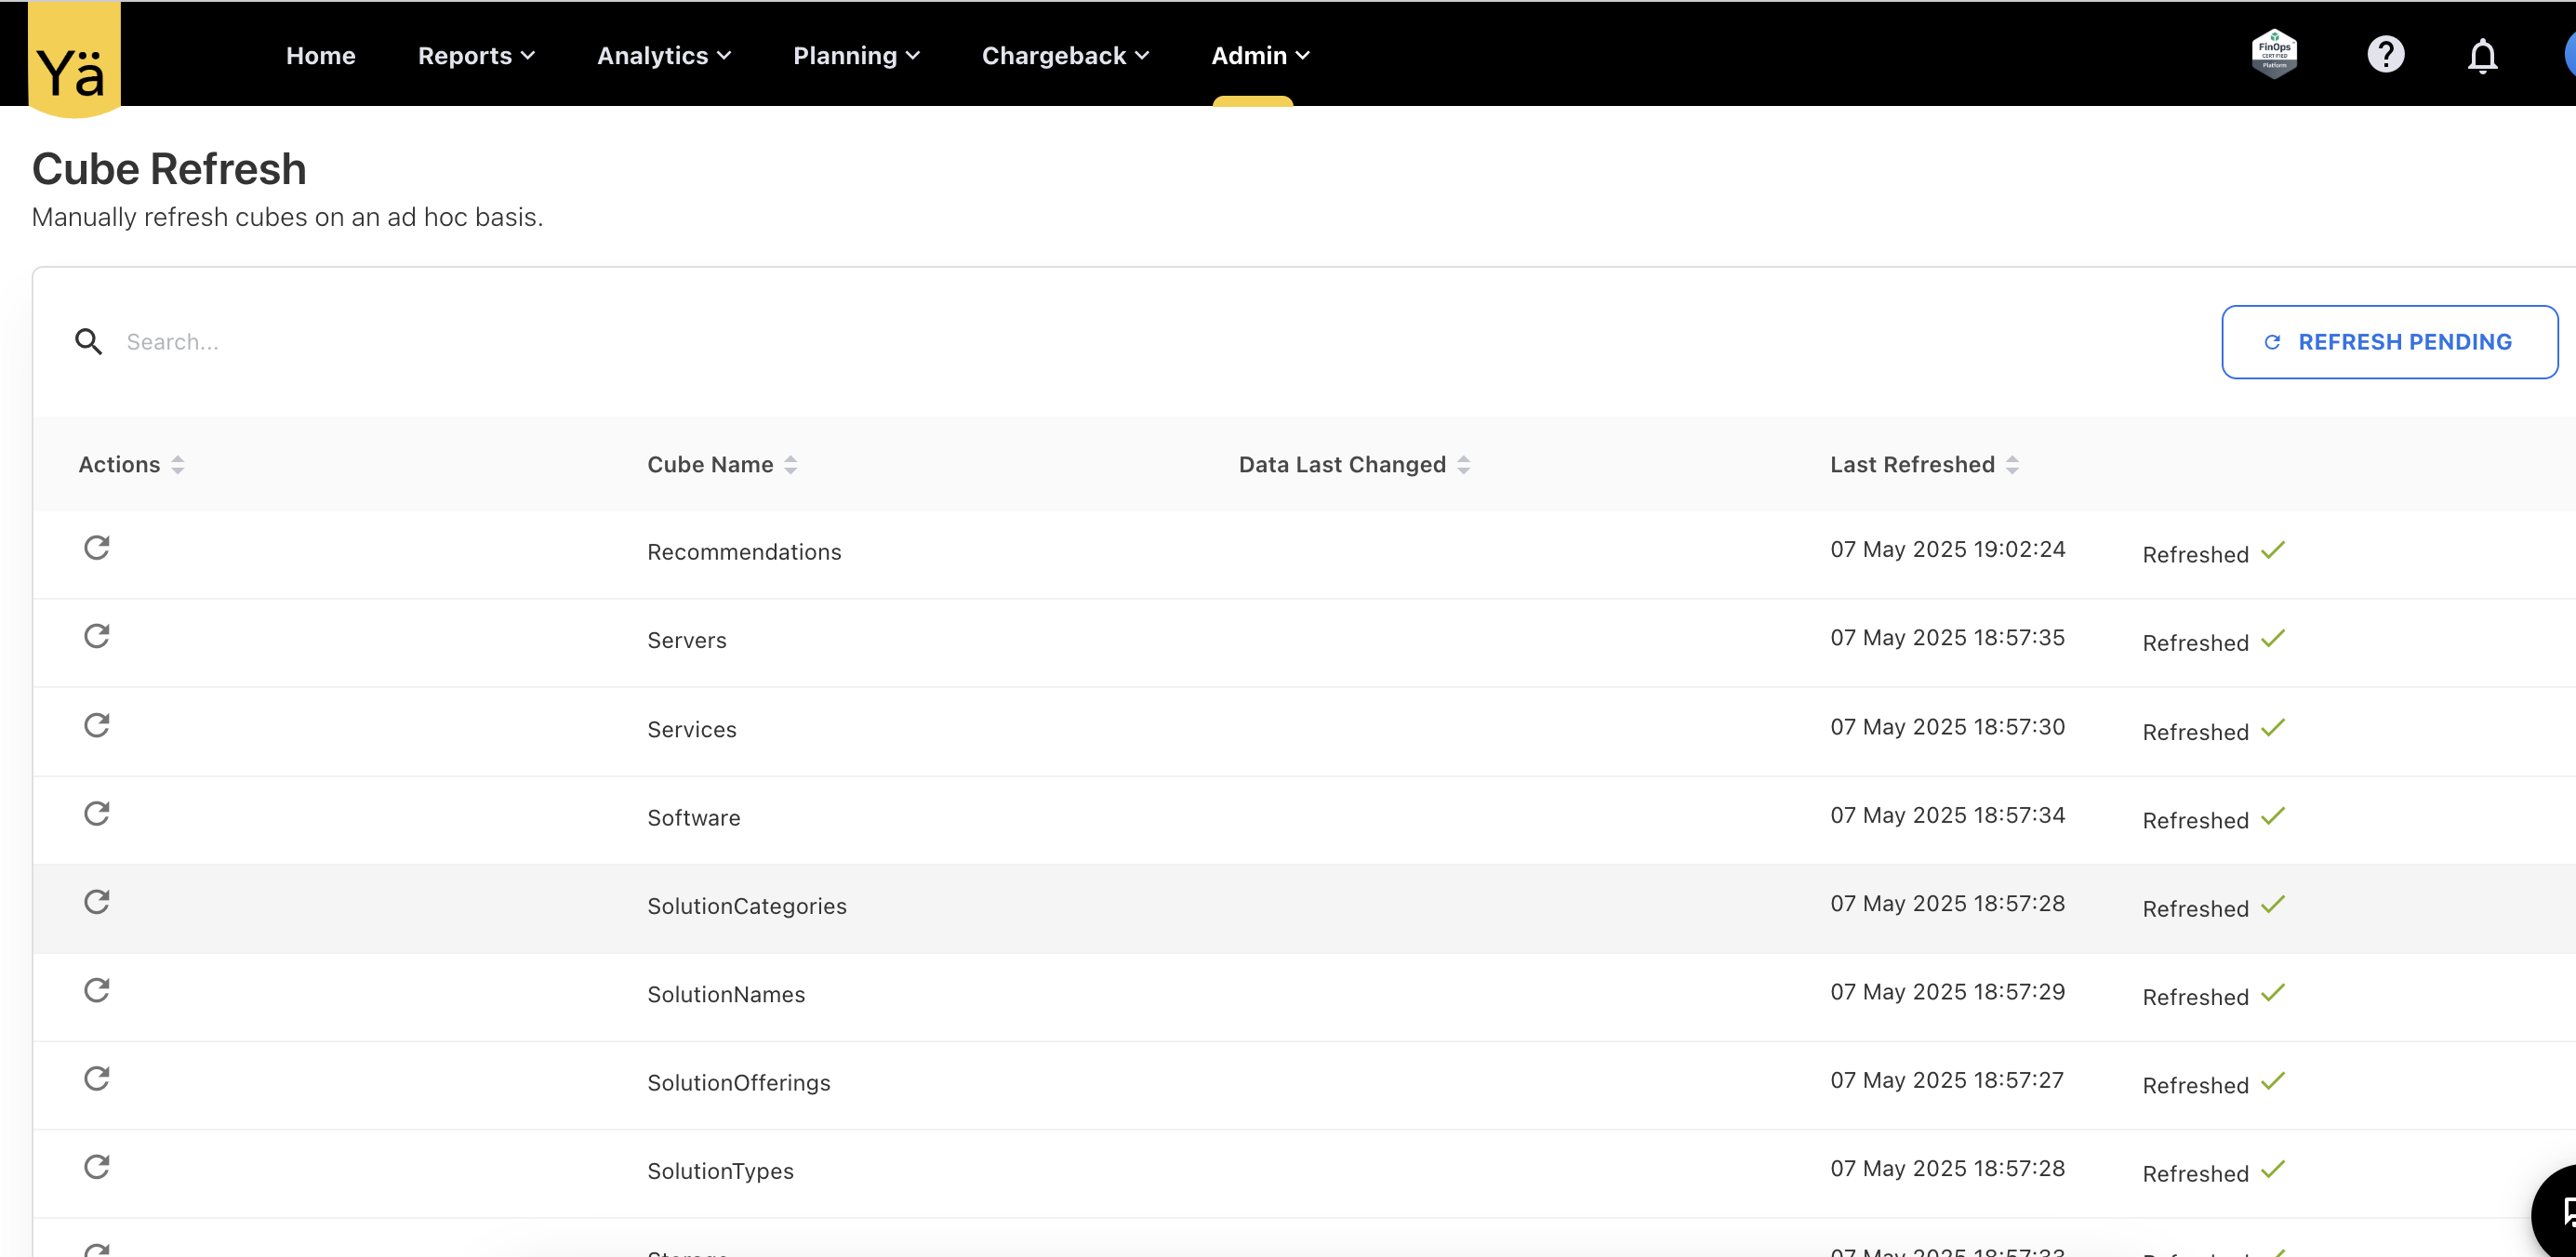This screenshot has width=2576, height=1257.
Task: Click the FinOps Certified Platform badge
Action: point(2274,53)
